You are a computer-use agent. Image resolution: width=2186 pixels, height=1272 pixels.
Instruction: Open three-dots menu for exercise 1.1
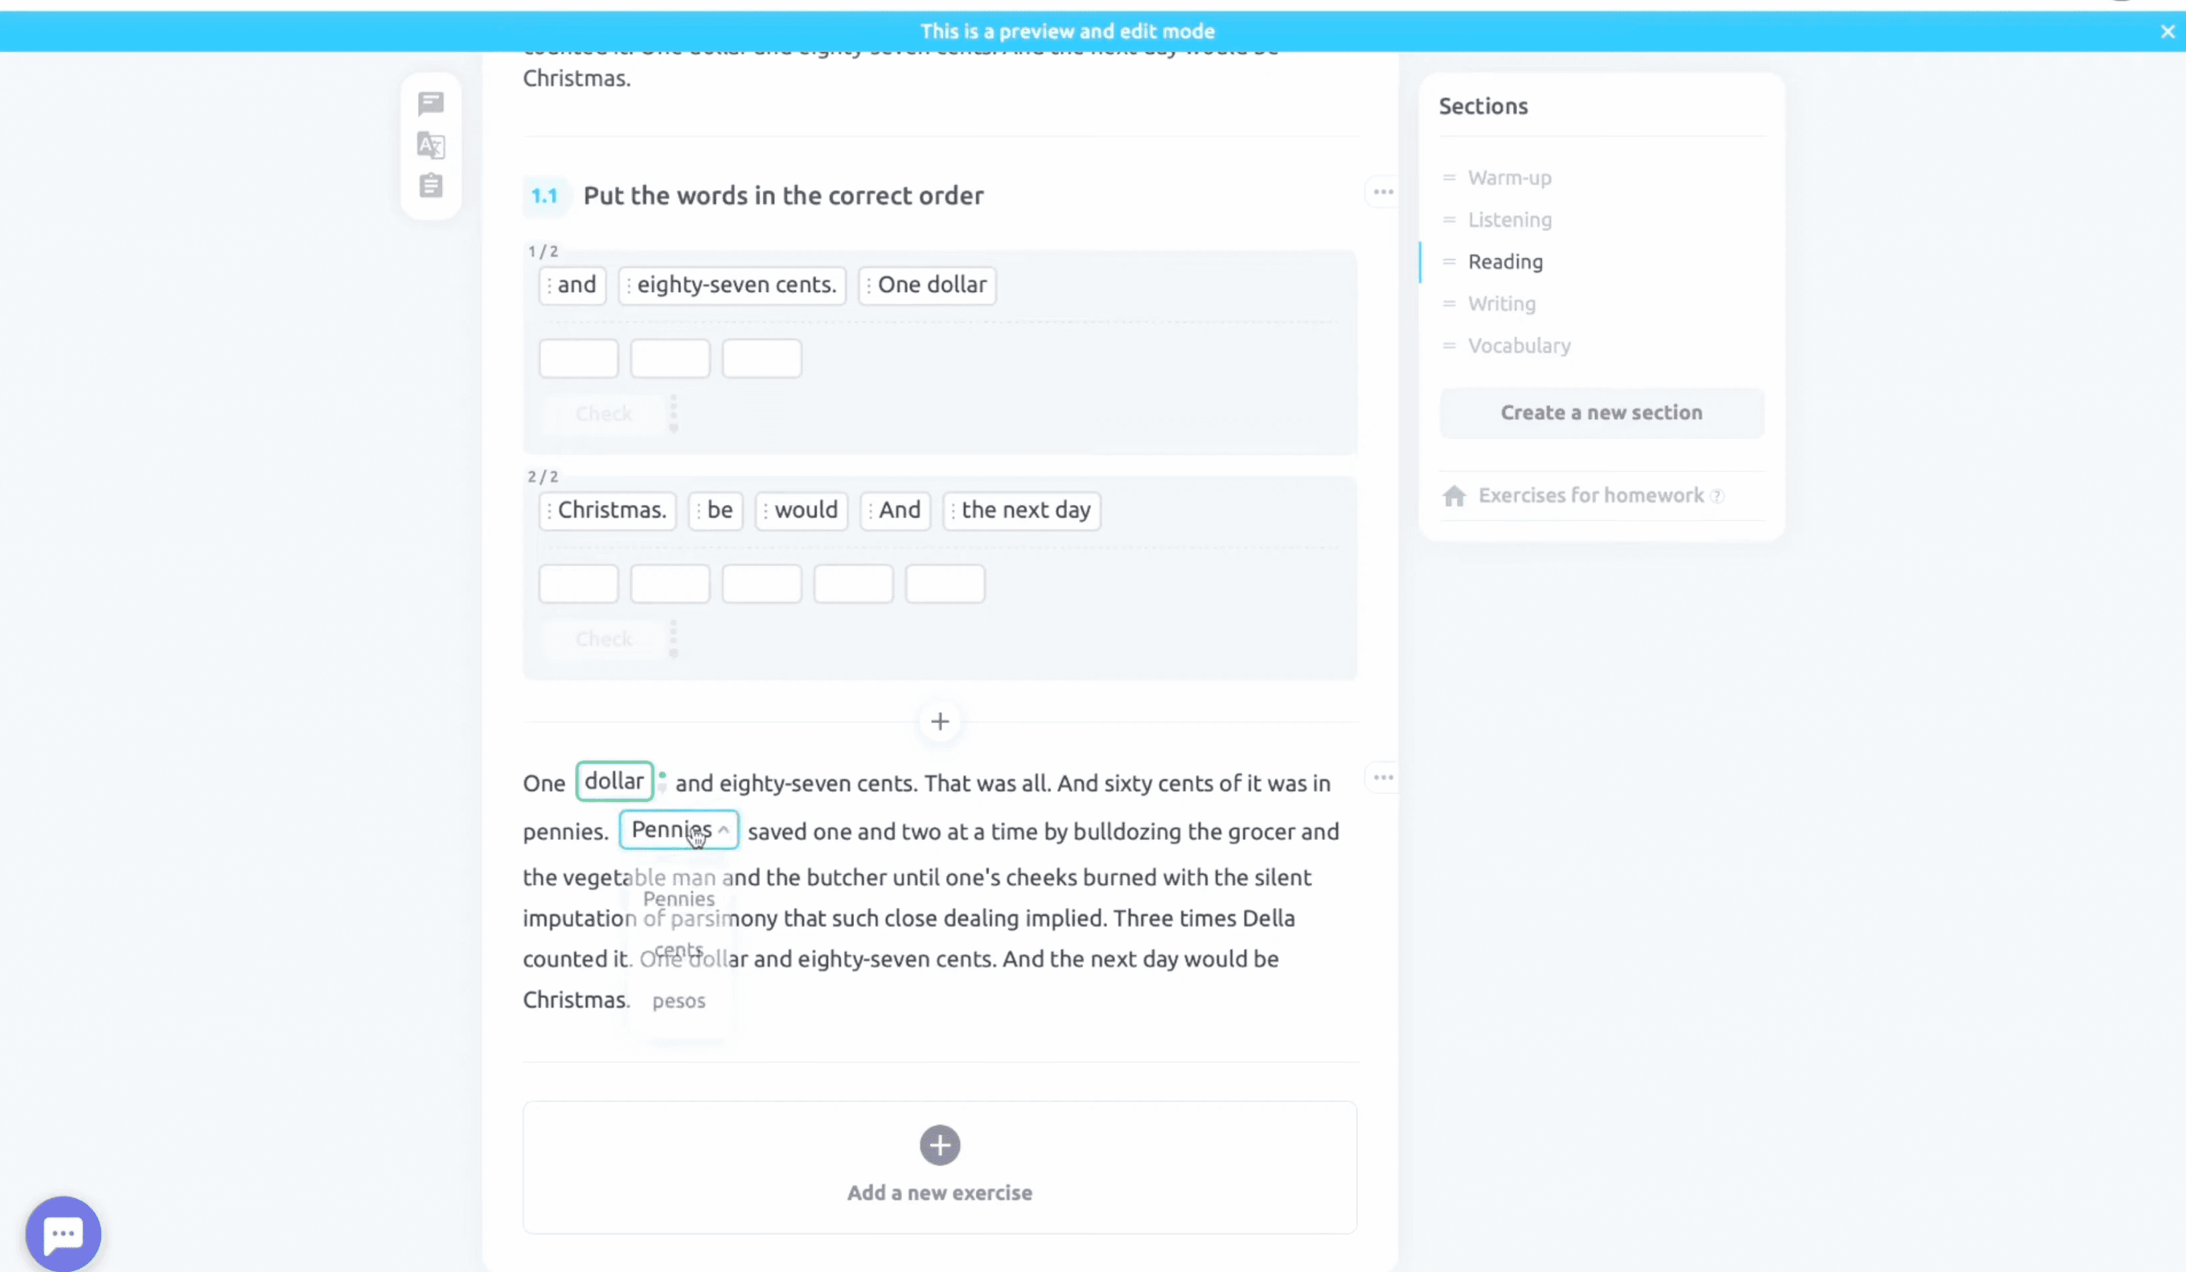point(1383,192)
